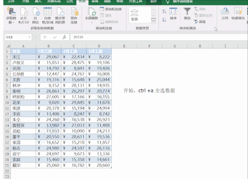248x179 pixels.
Task: Select the name cell 卢俊义
Action: [23, 63]
